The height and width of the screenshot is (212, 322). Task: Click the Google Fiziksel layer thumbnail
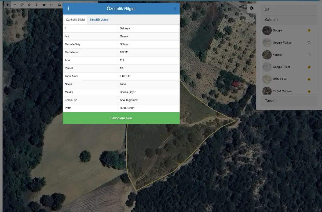tap(267, 43)
